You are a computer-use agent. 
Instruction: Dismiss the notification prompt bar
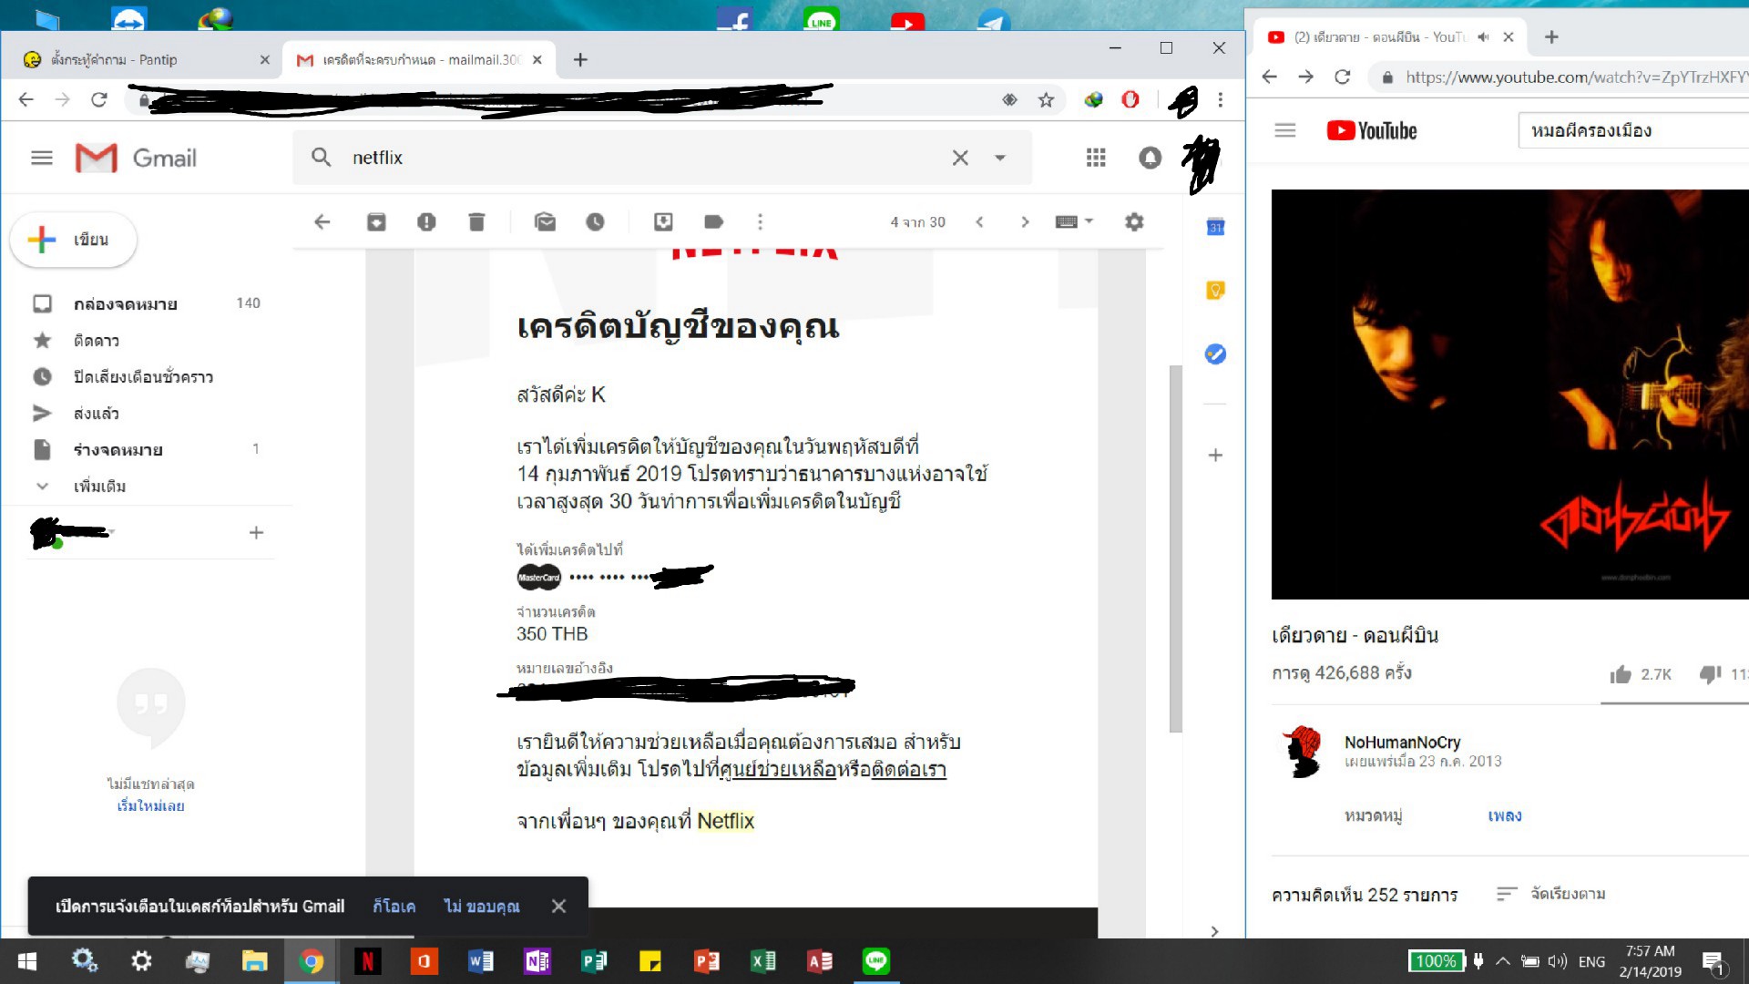tap(558, 906)
